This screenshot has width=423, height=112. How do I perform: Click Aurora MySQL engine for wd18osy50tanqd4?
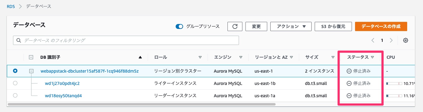228,96
